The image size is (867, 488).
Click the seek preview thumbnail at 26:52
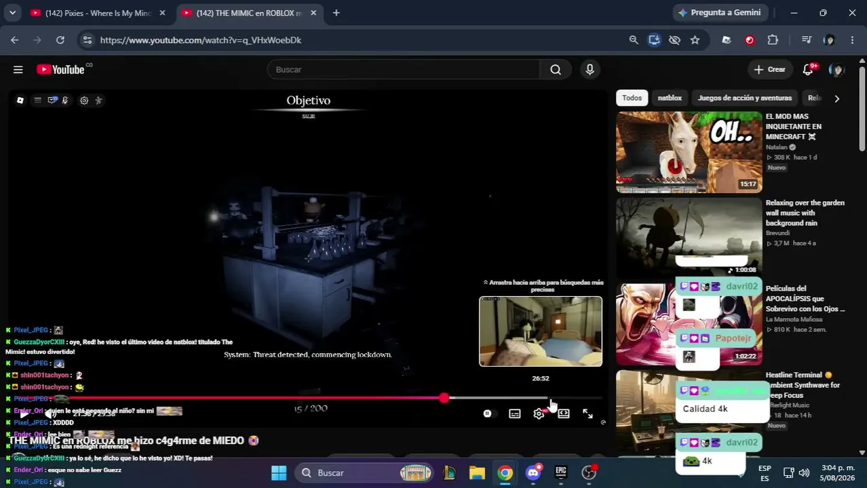click(x=541, y=331)
